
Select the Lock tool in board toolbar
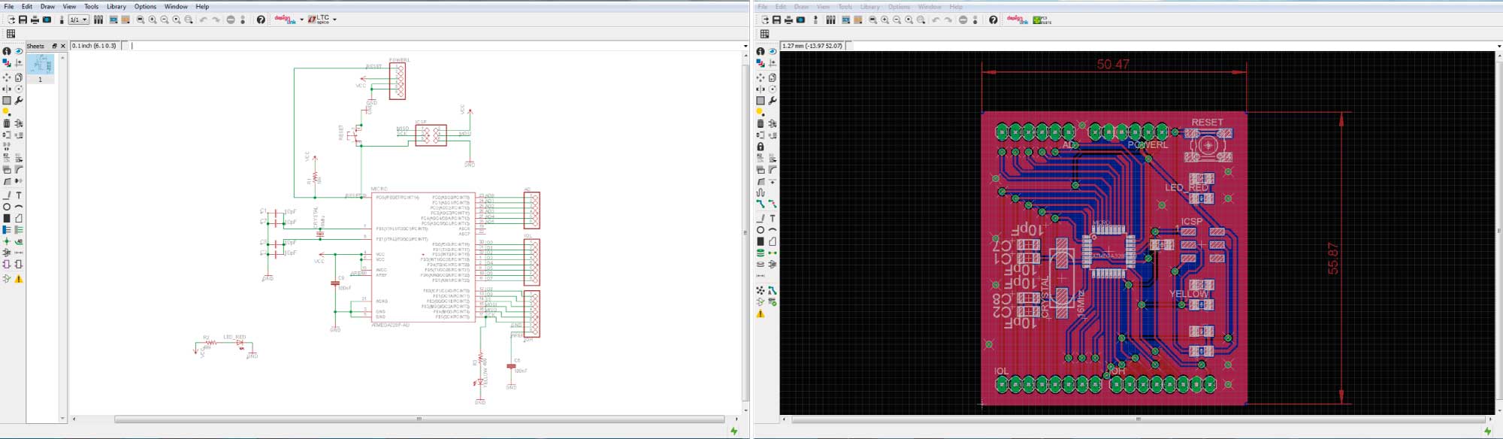click(x=761, y=146)
